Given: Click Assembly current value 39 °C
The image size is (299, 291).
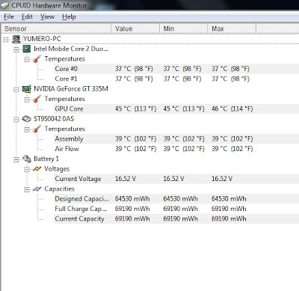Looking at the screenshot, I should pos(135,138).
